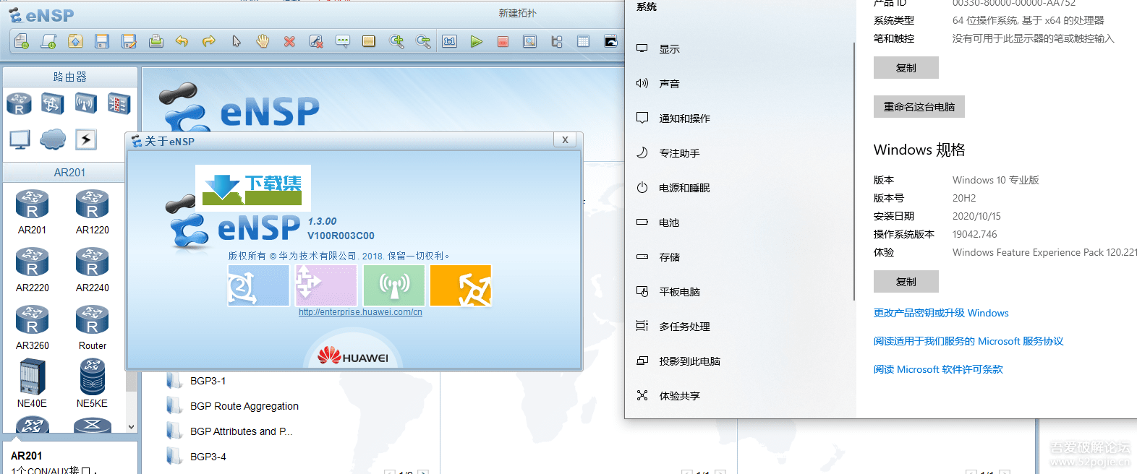Click the orange network tile in About dialog
This screenshot has height=474, width=1137.
[x=461, y=285]
